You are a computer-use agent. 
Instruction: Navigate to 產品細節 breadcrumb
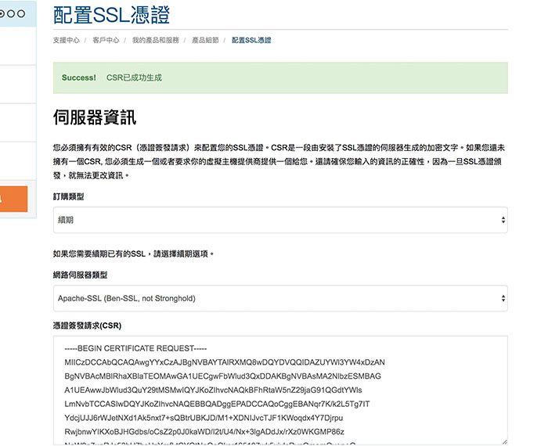205,40
